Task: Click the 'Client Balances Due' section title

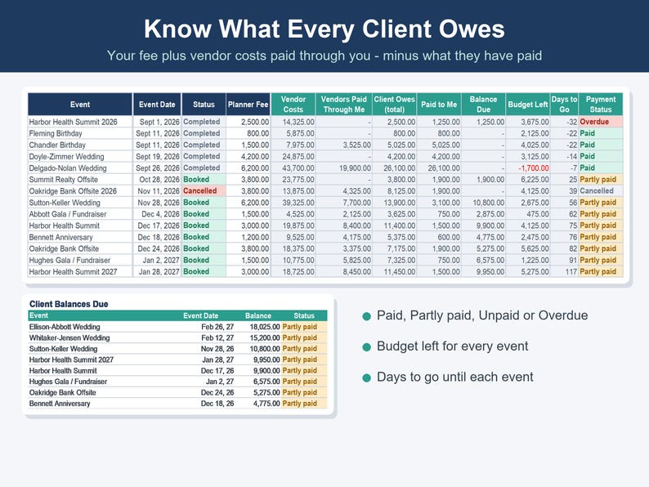Action: pos(69,304)
